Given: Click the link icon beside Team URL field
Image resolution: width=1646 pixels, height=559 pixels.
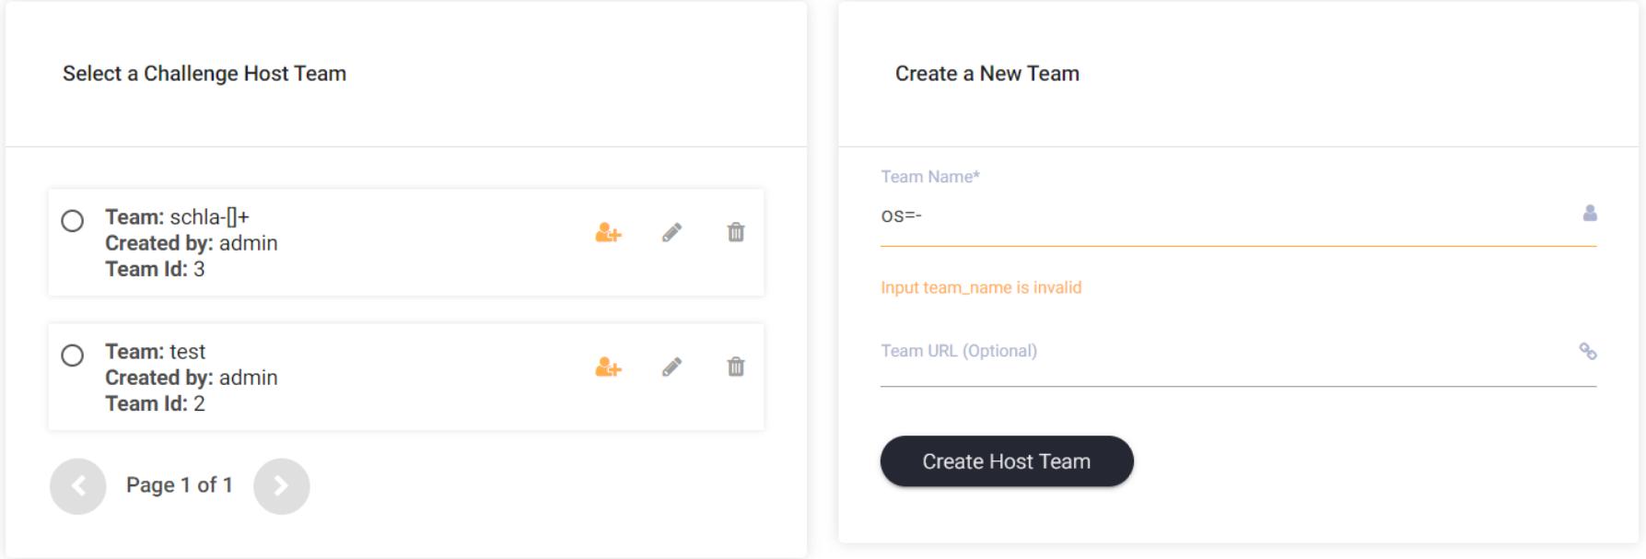Looking at the screenshot, I should (x=1588, y=352).
